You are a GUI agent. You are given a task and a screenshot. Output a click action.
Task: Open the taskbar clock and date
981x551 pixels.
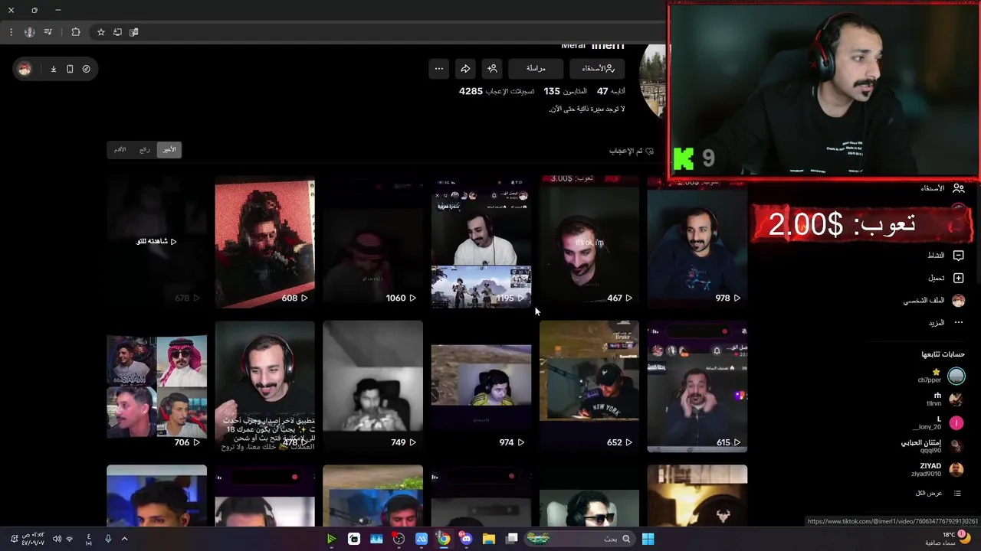click(x=32, y=539)
